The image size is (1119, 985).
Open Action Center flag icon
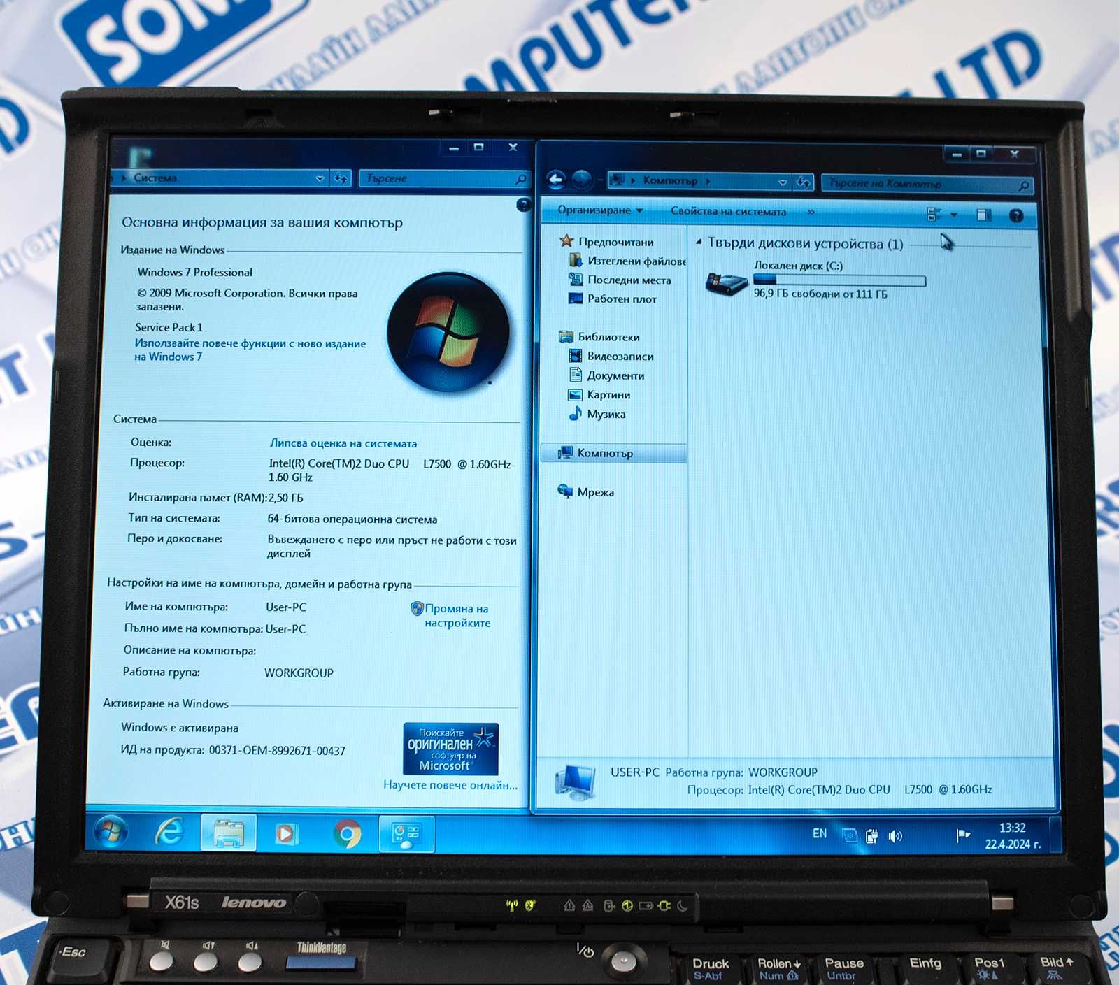pos(962,835)
